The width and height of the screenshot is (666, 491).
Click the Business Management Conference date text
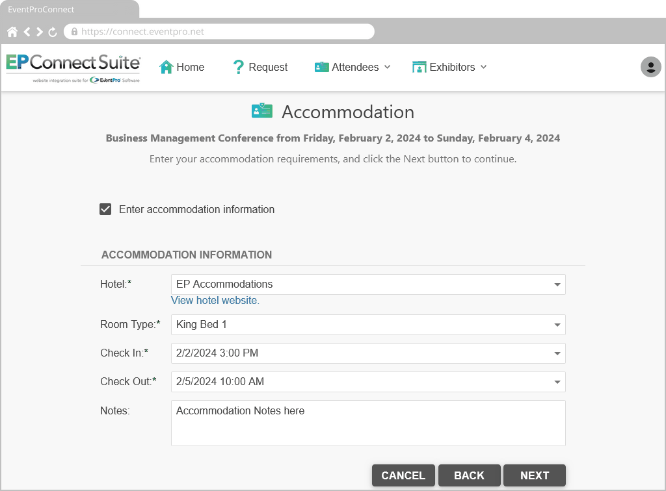333,138
